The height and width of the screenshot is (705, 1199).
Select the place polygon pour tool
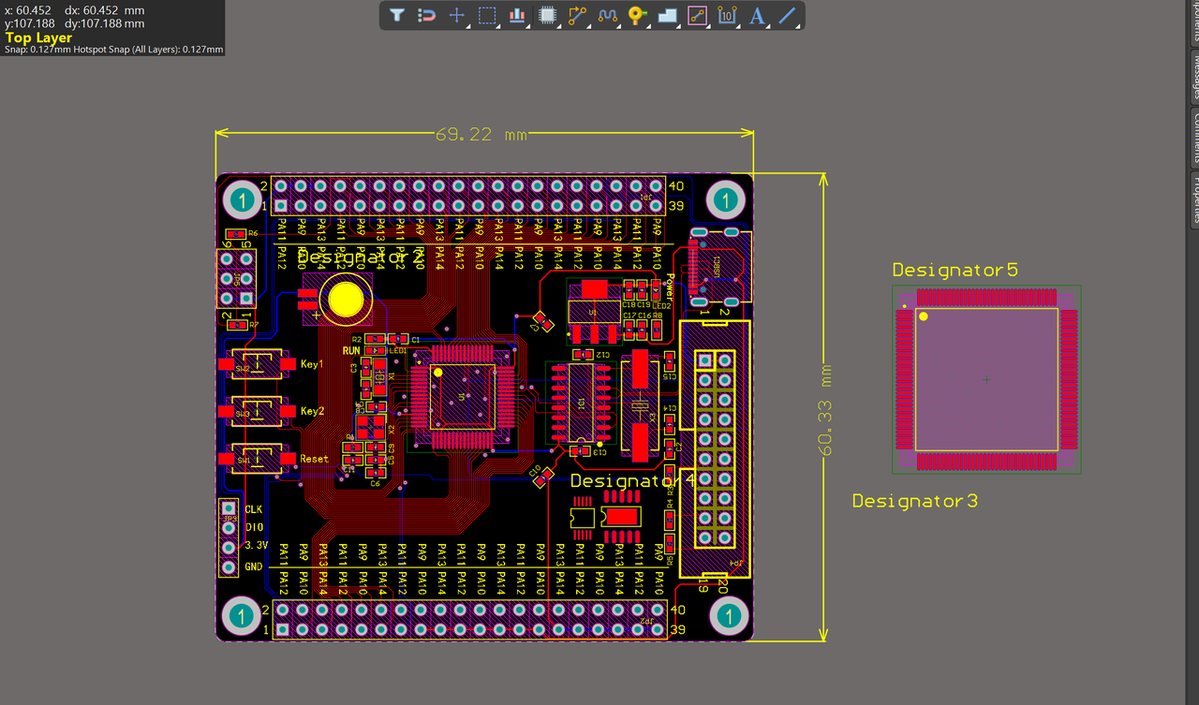coord(667,15)
